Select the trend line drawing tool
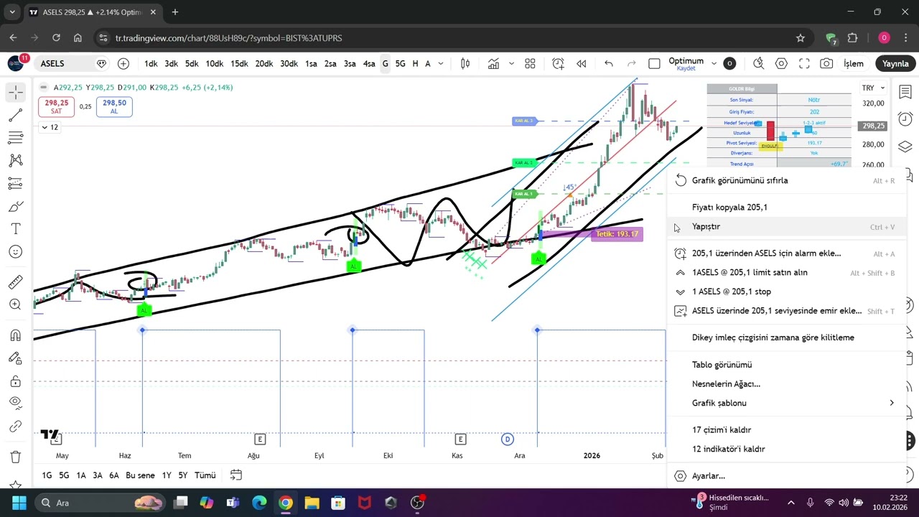 [x=16, y=116]
